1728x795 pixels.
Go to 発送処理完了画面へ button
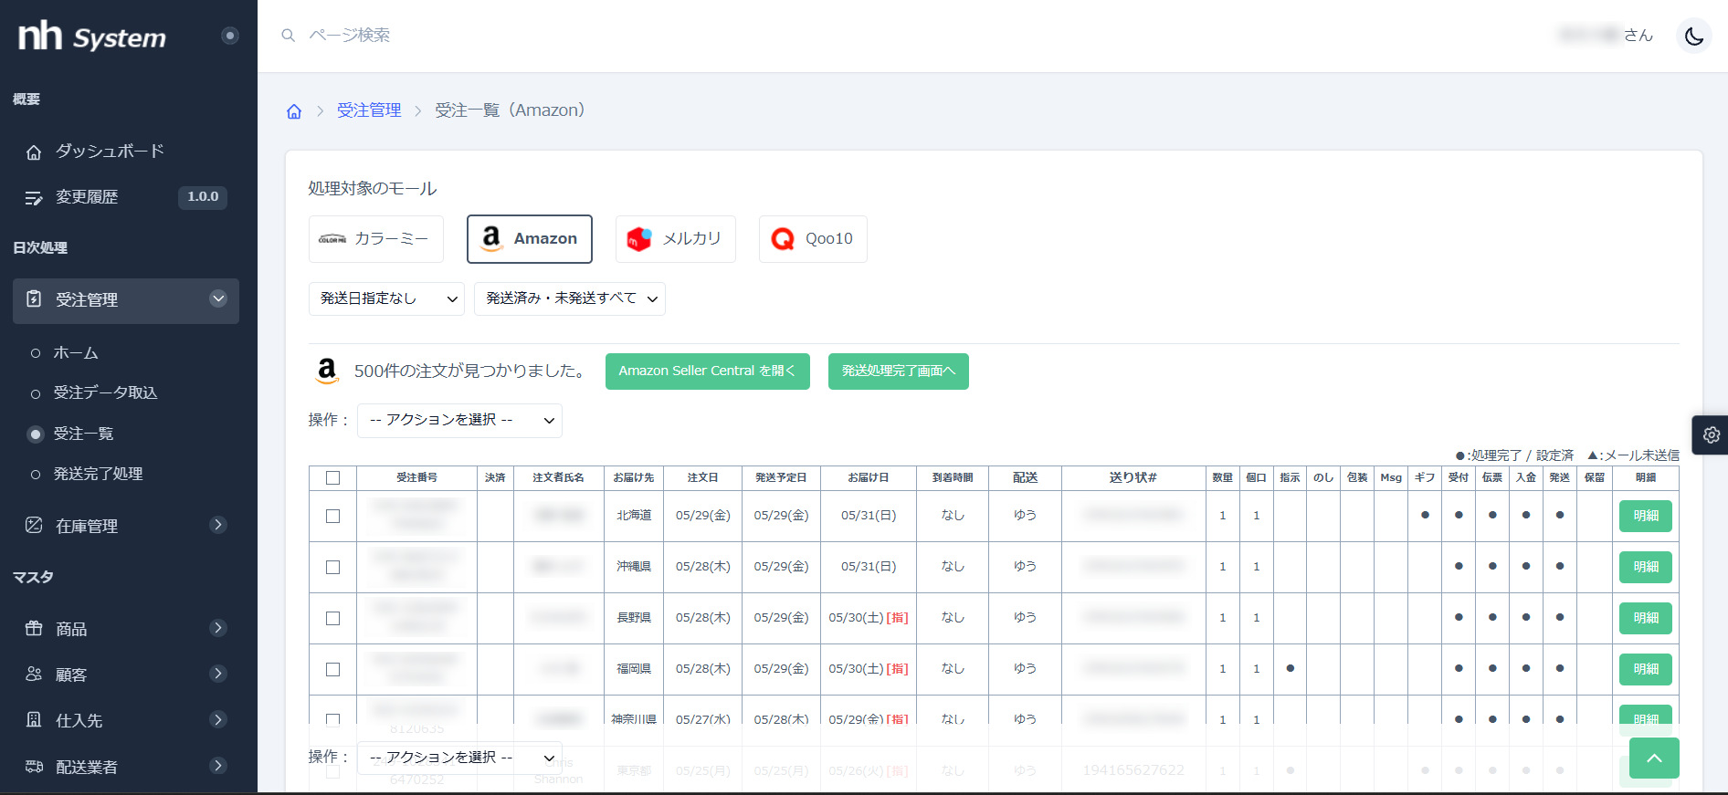(x=899, y=371)
